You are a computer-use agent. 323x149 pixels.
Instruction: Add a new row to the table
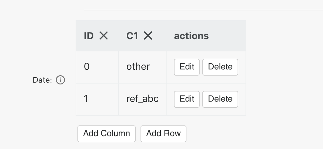(163, 134)
